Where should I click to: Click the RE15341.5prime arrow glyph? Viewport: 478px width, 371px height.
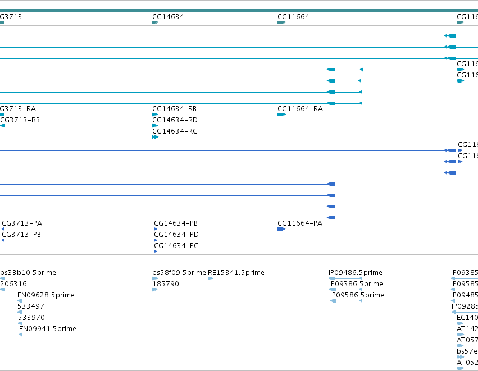[210, 278]
